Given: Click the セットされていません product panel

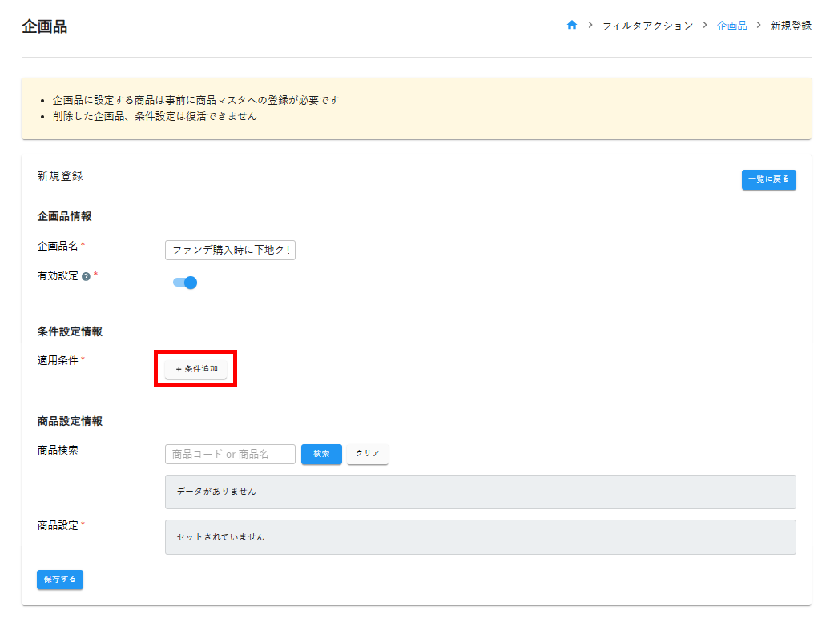Looking at the screenshot, I should (x=480, y=537).
